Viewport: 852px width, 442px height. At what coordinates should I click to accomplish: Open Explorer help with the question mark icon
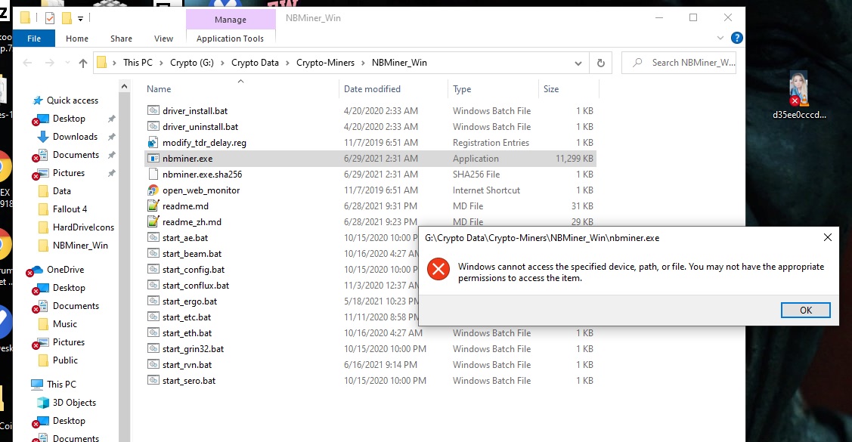tap(736, 38)
